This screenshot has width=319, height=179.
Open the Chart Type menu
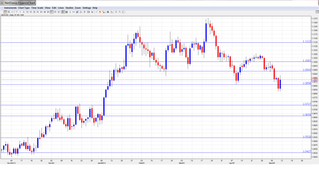click(24, 8)
